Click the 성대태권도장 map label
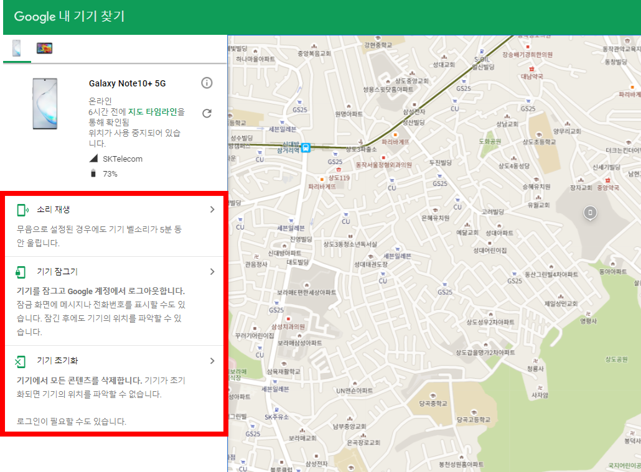The height and width of the screenshot is (472, 641). pos(371,264)
